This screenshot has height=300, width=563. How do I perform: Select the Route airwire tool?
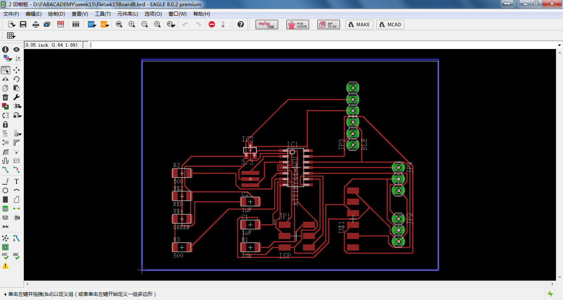5,169
